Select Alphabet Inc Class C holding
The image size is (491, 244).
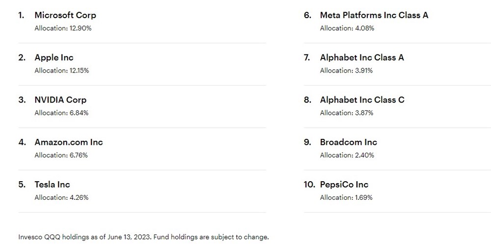362,100
